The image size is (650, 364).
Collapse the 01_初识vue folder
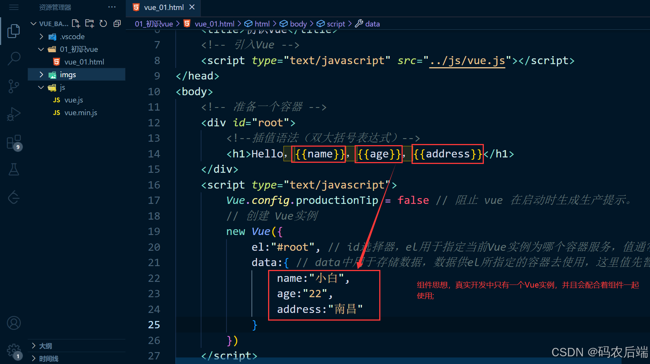point(77,49)
